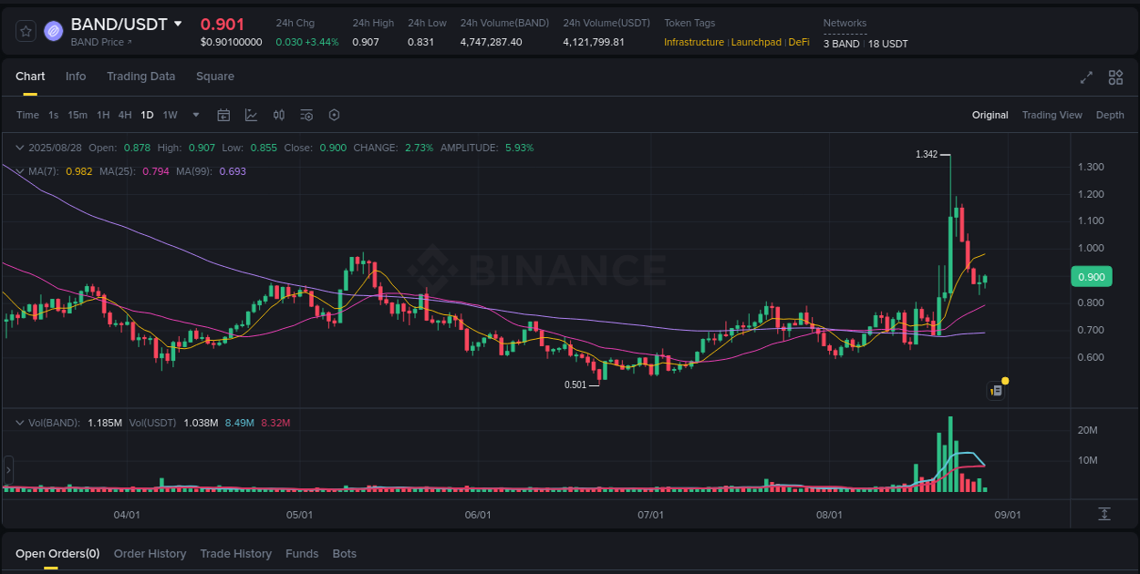
Task: Open the Launchpad token tag link
Action: pyautogui.click(x=756, y=42)
